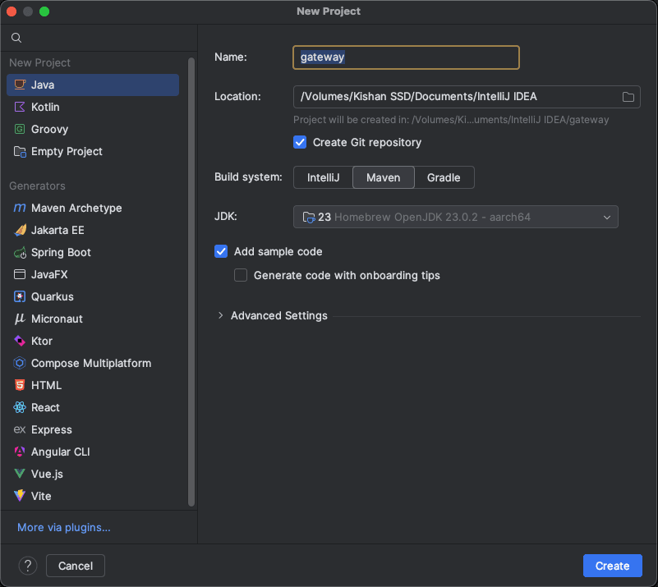This screenshot has width=658, height=587.
Task: Select the Vite generator icon
Action: coord(20,496)
